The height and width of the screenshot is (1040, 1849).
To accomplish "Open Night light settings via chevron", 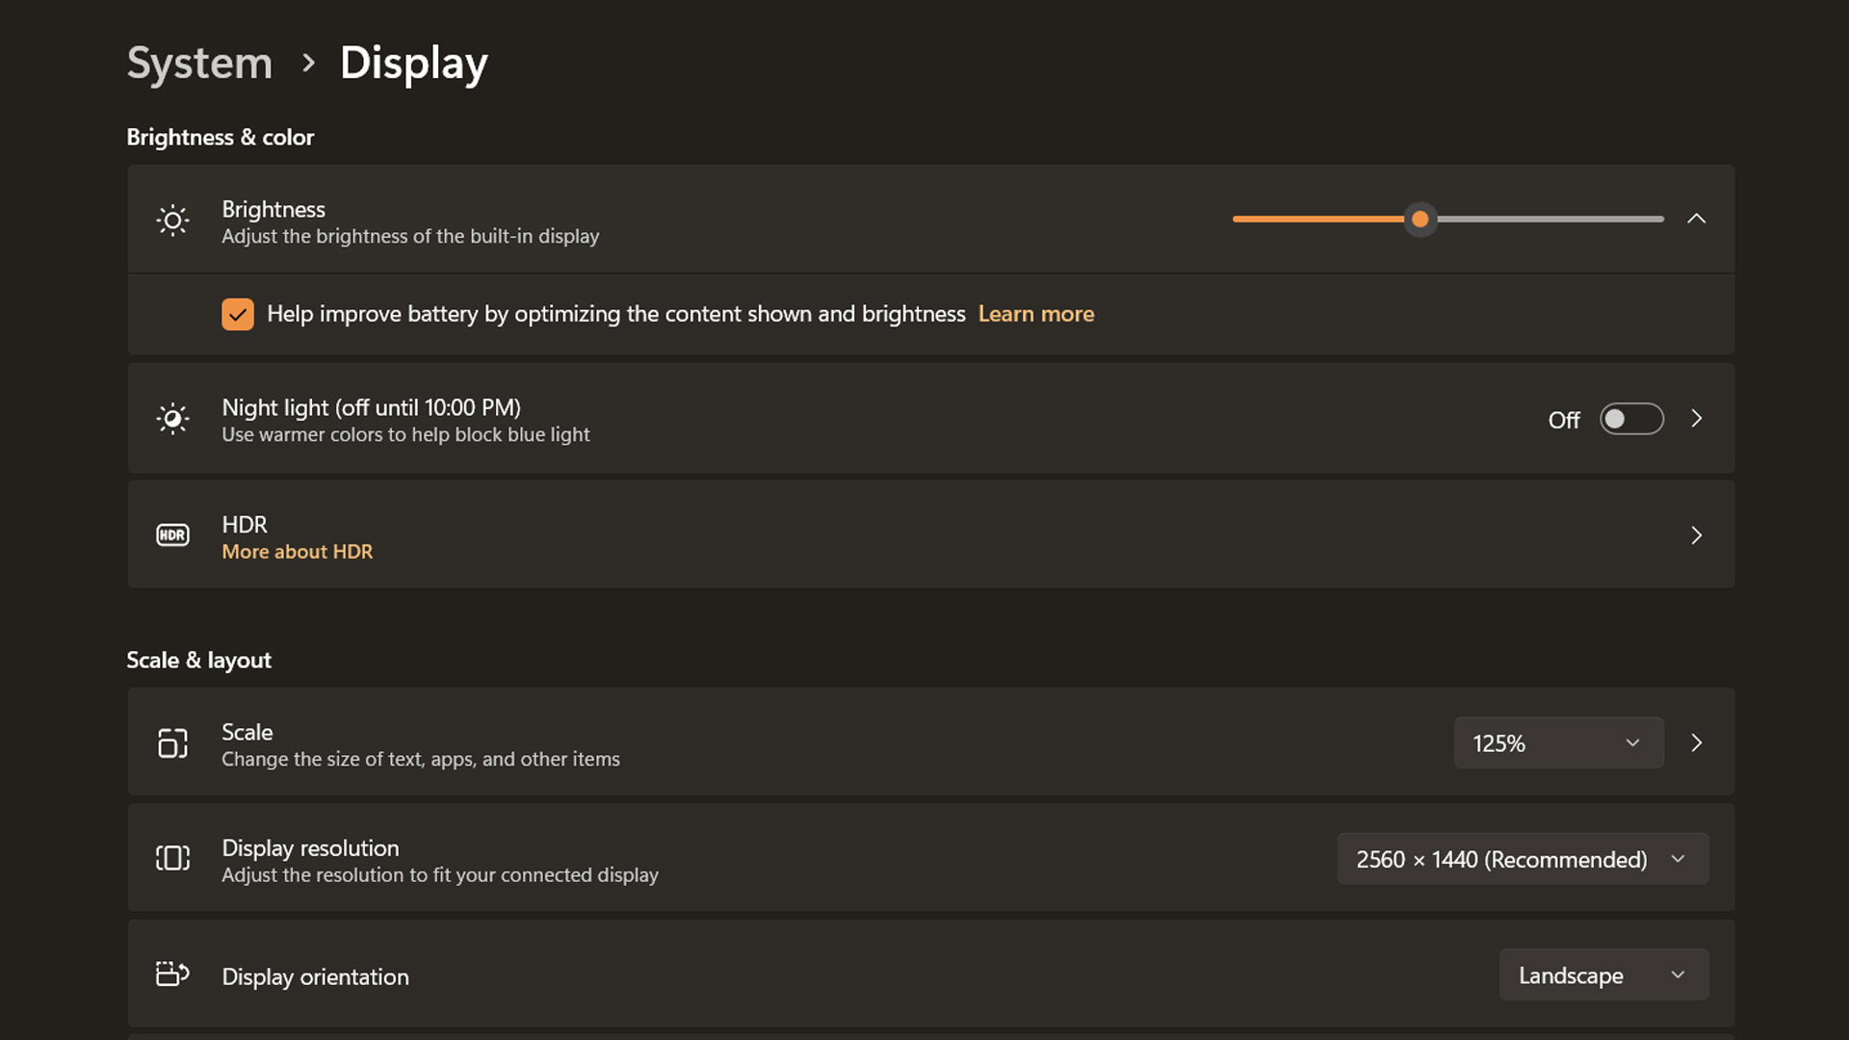I will (1696, 419).
